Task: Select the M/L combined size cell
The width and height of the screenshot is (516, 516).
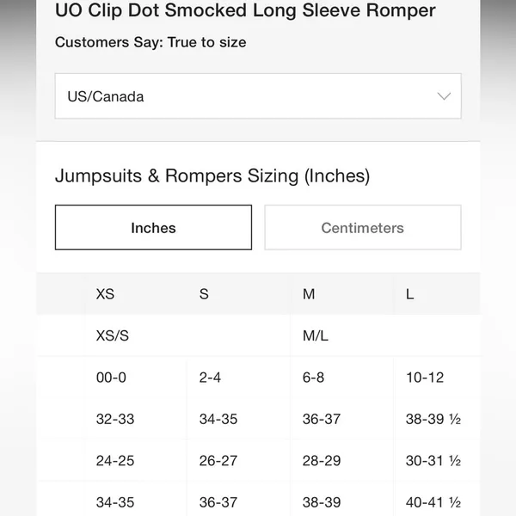Action: [x=316, y=335]
